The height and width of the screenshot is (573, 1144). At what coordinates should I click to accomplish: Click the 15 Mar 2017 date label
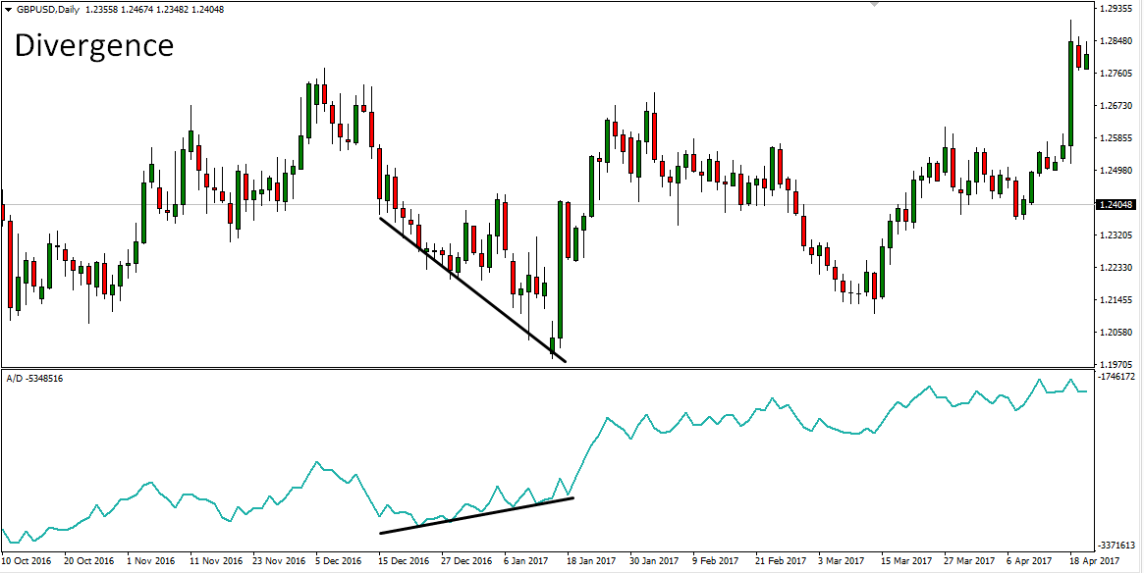click(905, 561)
